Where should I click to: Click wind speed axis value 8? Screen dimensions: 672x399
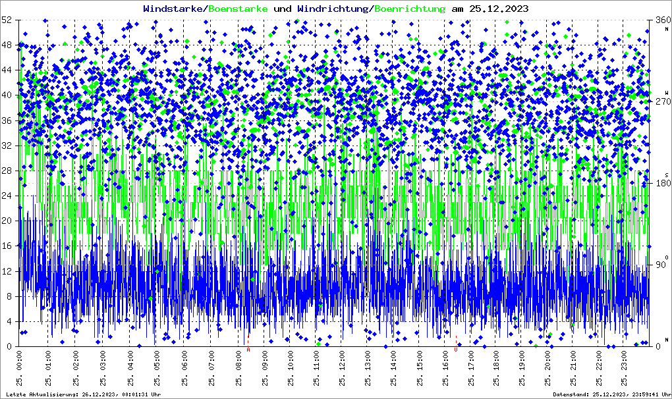[9, 296]
